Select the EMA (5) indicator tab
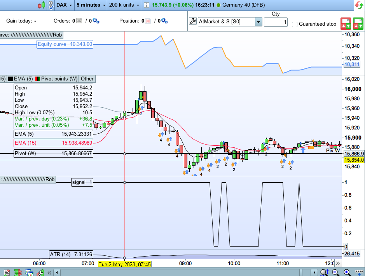Viewport: 365px width, 276px height. [x=21, y=79]
